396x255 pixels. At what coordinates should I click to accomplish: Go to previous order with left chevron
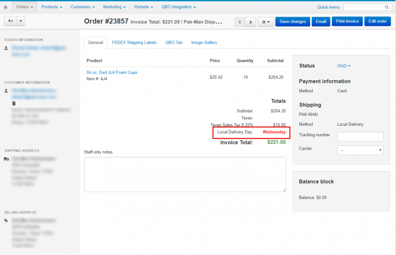pos(240,22)
